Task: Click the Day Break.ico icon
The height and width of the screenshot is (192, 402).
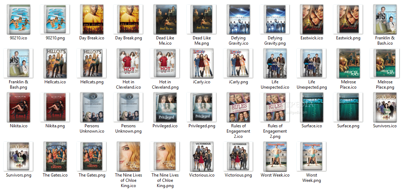Action: (x=92, y=19)
